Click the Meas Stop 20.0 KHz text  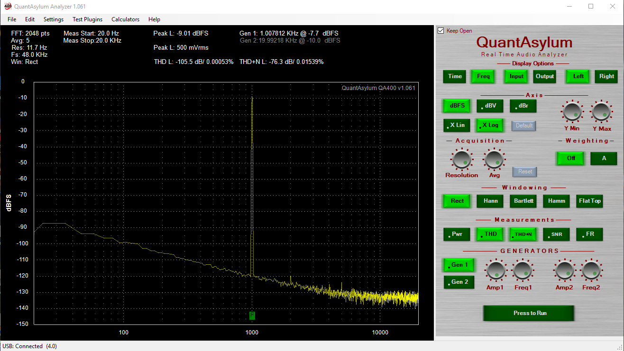pyautogui.click(x=92, y=41)
